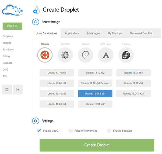Open account settings gear in sidebar

[7, 89]
